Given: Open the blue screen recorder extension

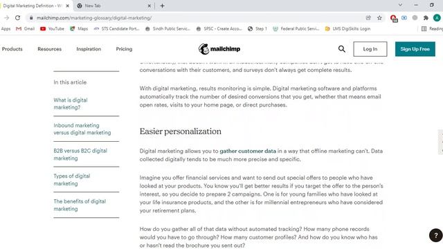Looking at the screenshot, I should click(x=404, y=18).
